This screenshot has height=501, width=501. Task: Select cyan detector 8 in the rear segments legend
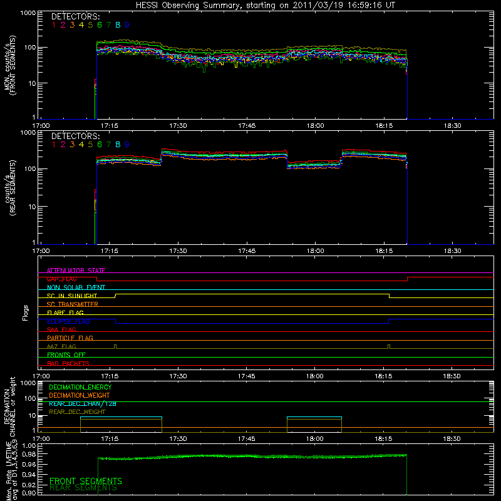[x=118, y=145]
